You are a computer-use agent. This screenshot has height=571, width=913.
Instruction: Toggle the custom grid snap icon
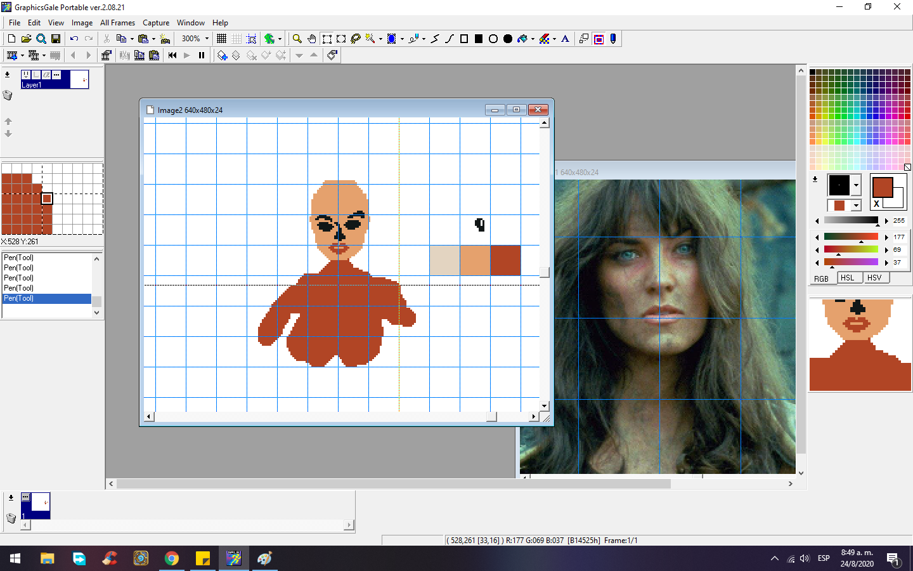tap(251, 39)
